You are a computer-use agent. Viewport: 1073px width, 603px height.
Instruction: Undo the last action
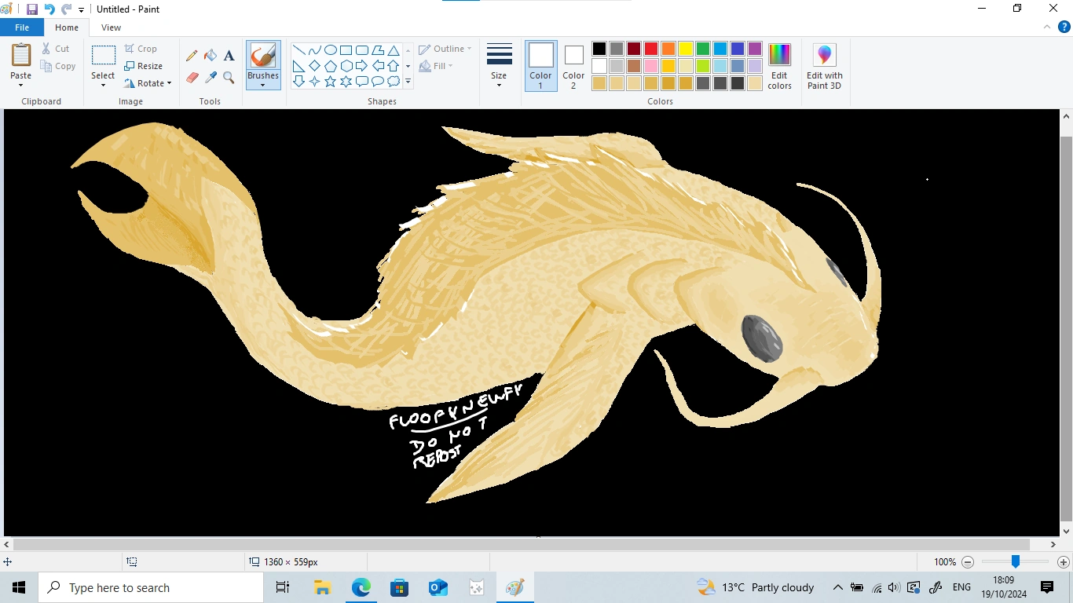click(x=50, y=9)
